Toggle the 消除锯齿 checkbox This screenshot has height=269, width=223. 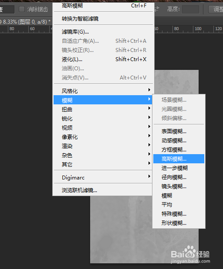click(x=22, y=9)
